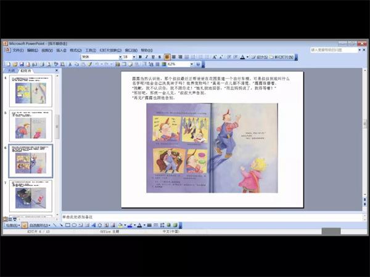
Task: Toggle text shadow formatting
Action: 160,57
